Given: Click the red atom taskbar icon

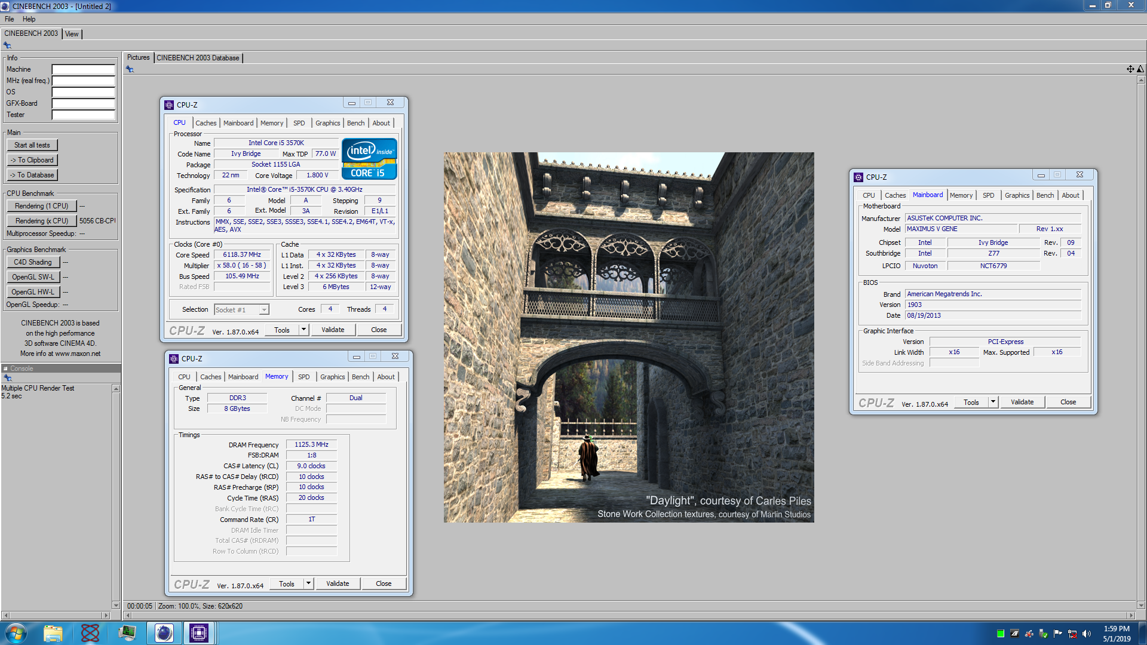Looking at the screenshot, I should point(90,633).
